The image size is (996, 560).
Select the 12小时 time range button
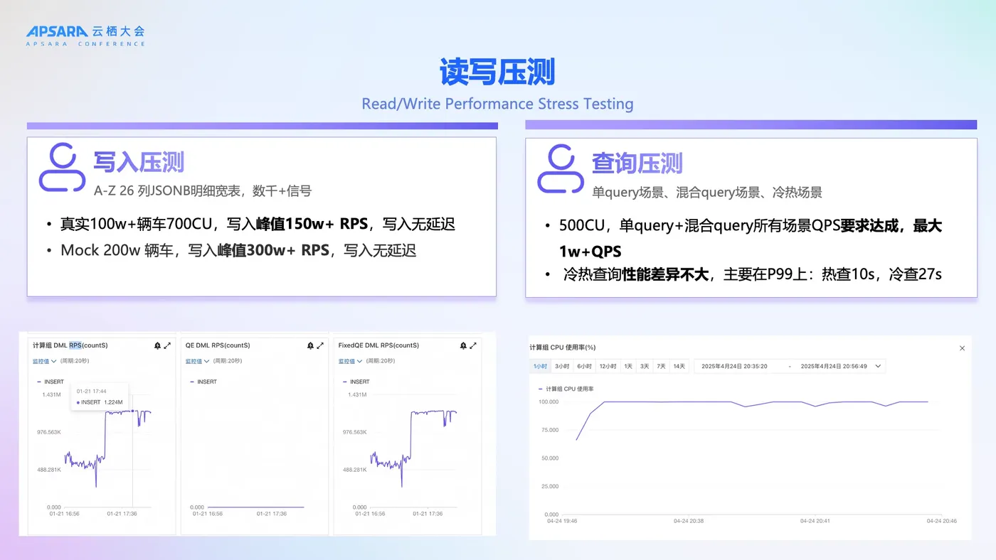608,366
